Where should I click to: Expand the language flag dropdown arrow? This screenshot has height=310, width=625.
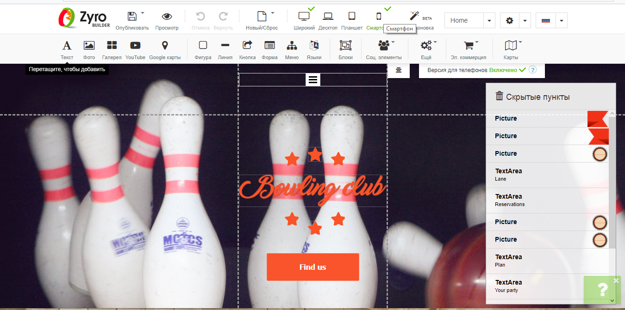(x=561, y=20)
